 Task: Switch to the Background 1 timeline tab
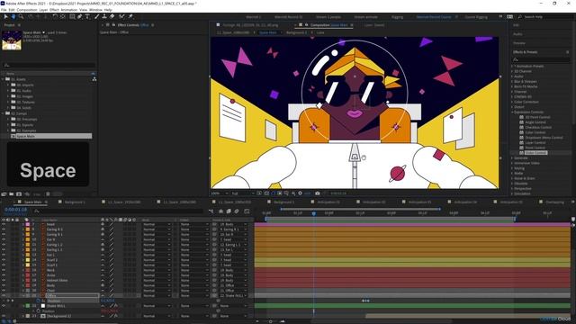pyautogui.click(x=75, y=202)
